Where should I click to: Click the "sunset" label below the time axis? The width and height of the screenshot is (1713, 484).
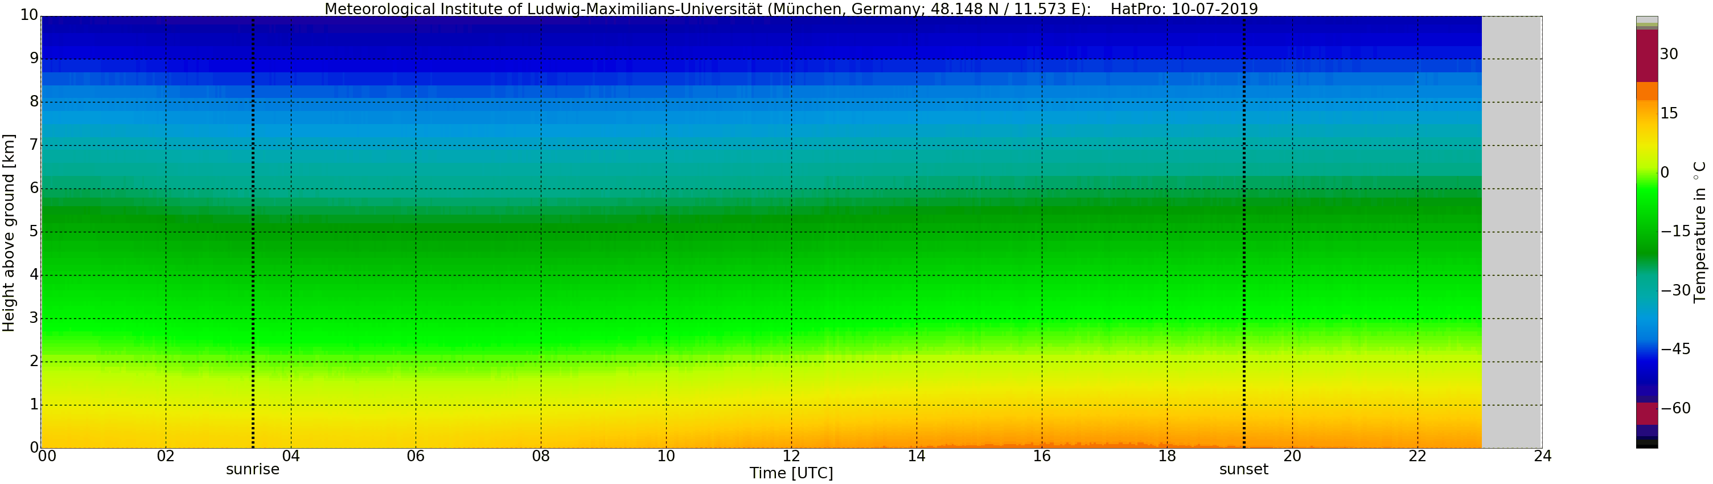(x=1243, y=469)
